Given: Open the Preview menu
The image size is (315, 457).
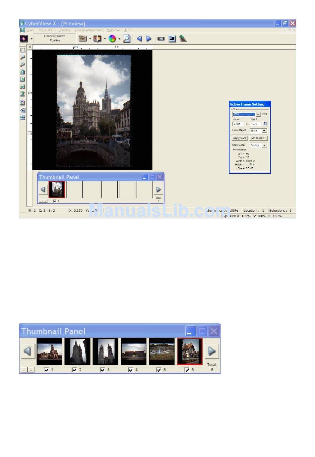Looking at the screenshot, I should [x=65, y=30].
